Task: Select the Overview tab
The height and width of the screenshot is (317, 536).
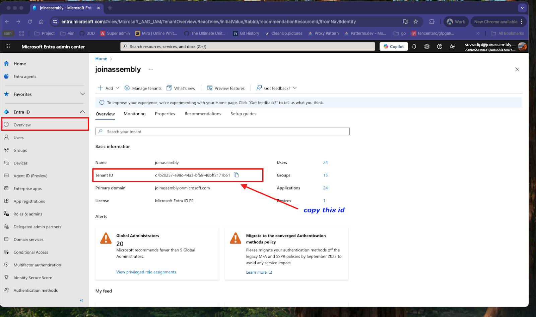Action: [x=105, y=114]
